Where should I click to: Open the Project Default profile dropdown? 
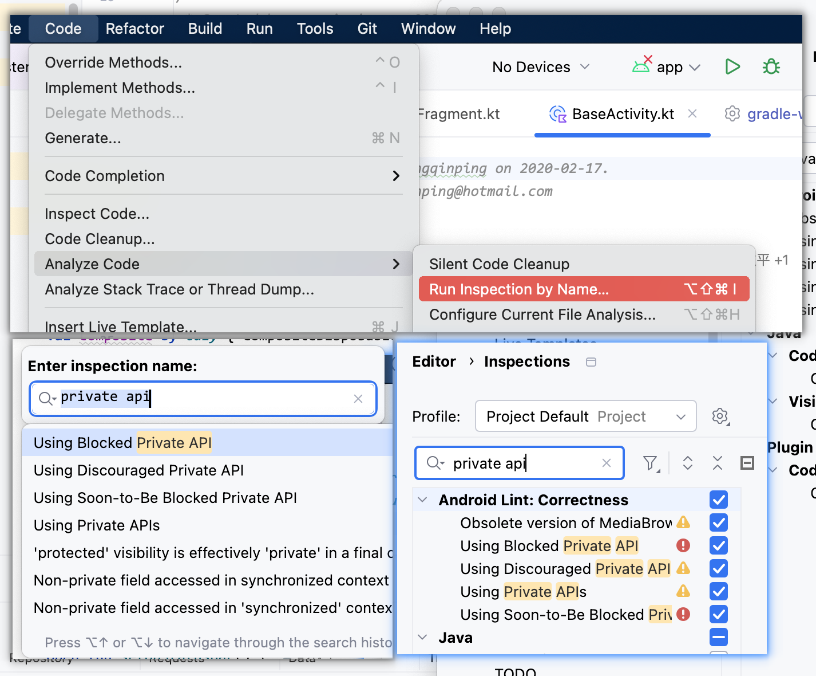click(x=585, y=416)
